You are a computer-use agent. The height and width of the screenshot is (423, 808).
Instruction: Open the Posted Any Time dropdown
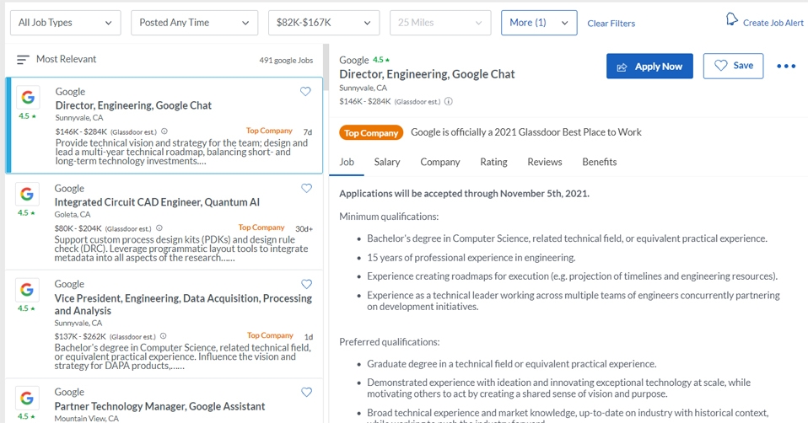click(x=194, y=23)
